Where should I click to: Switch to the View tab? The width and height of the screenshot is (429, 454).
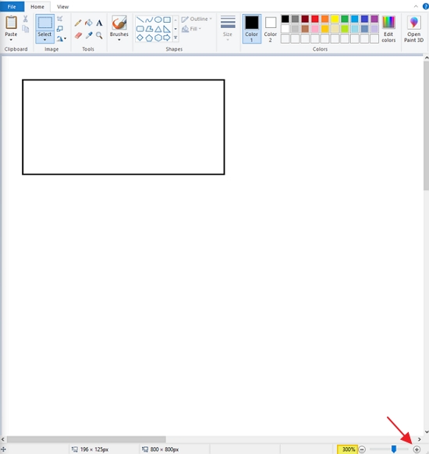63,7
